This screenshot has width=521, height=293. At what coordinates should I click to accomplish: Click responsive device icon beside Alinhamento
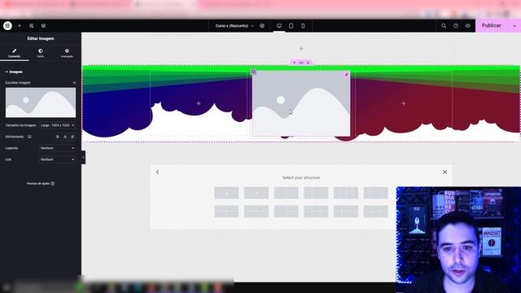pyautogui.click(x=29, y=137)
